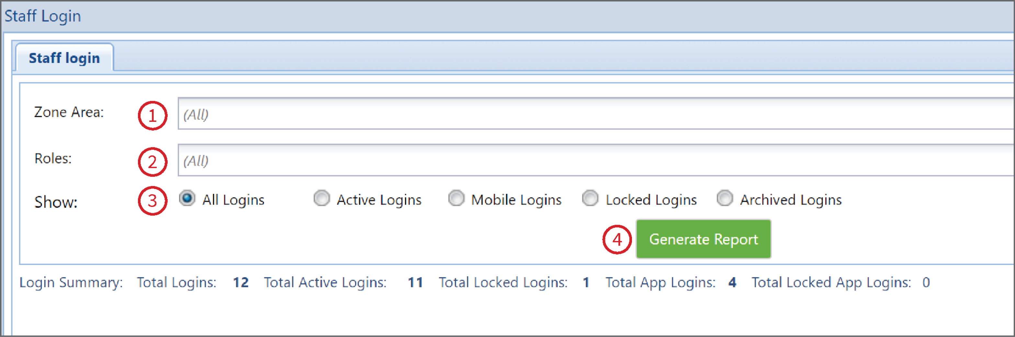Click the Total Active Logins value 11
Screen dimensions: 1015x337
coord(415,282)
